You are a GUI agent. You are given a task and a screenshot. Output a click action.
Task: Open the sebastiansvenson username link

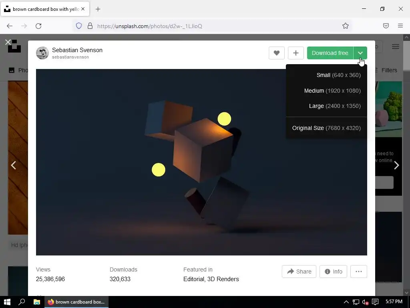(70, 57)
